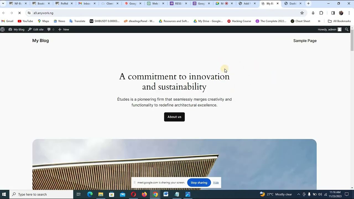The width and height of the screenshot is (354, 199).
Task: Open Resources and Soft... bookmark
Action: [x=174, y=21]
